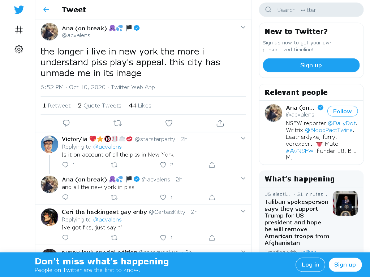
Task: View the 2 Quote Tweets
Action: (99, 106)
